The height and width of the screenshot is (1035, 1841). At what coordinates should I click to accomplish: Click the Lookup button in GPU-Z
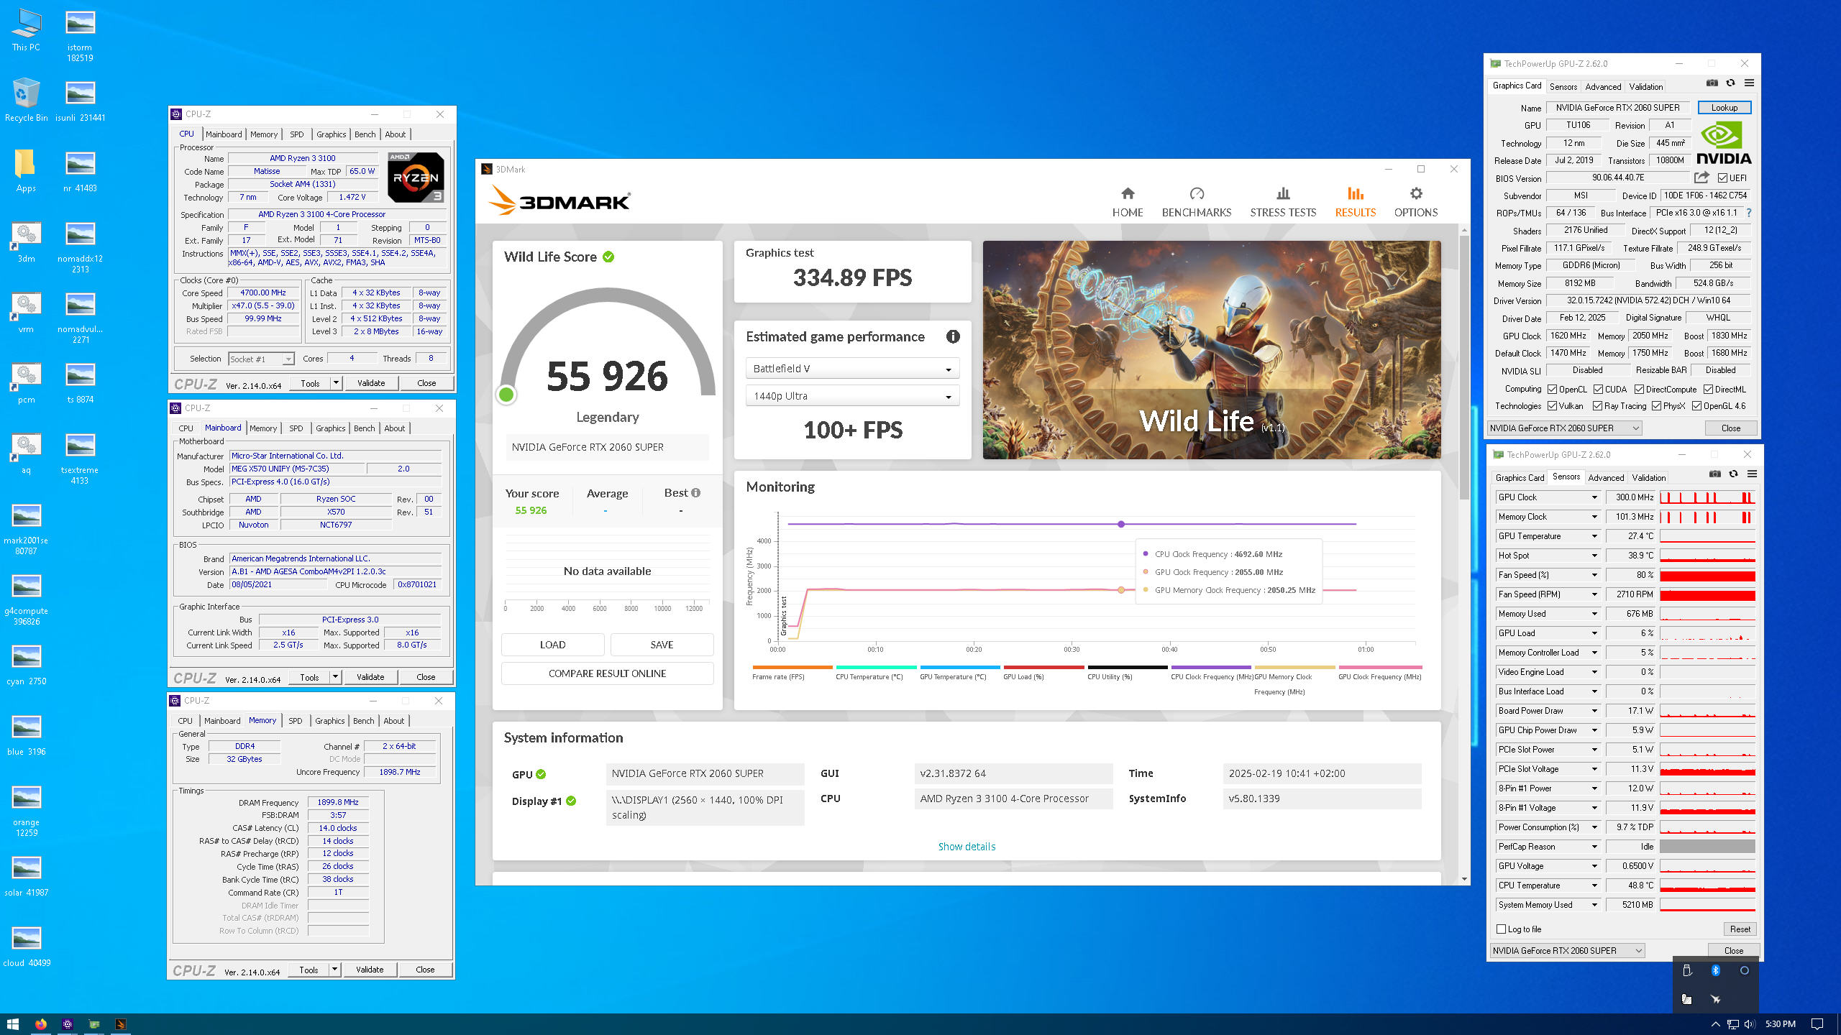click(x=1724, y=108)
